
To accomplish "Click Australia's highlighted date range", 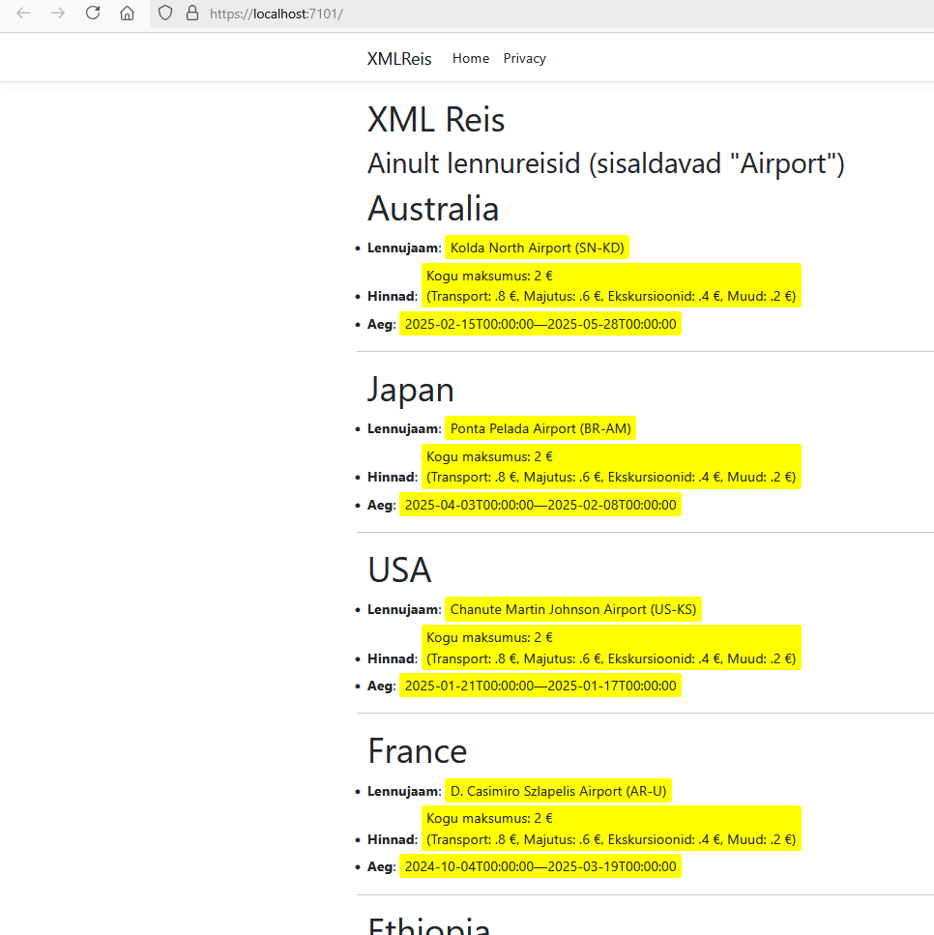I will pos(540,324).
